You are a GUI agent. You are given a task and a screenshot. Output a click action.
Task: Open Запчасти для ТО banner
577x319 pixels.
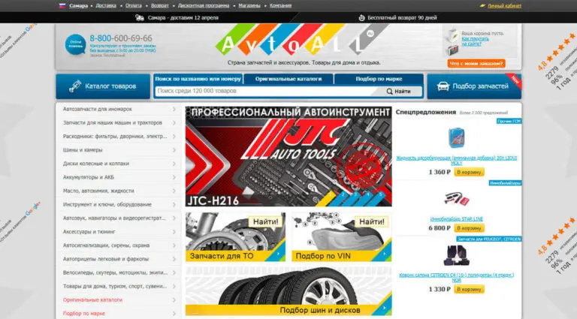235,237
